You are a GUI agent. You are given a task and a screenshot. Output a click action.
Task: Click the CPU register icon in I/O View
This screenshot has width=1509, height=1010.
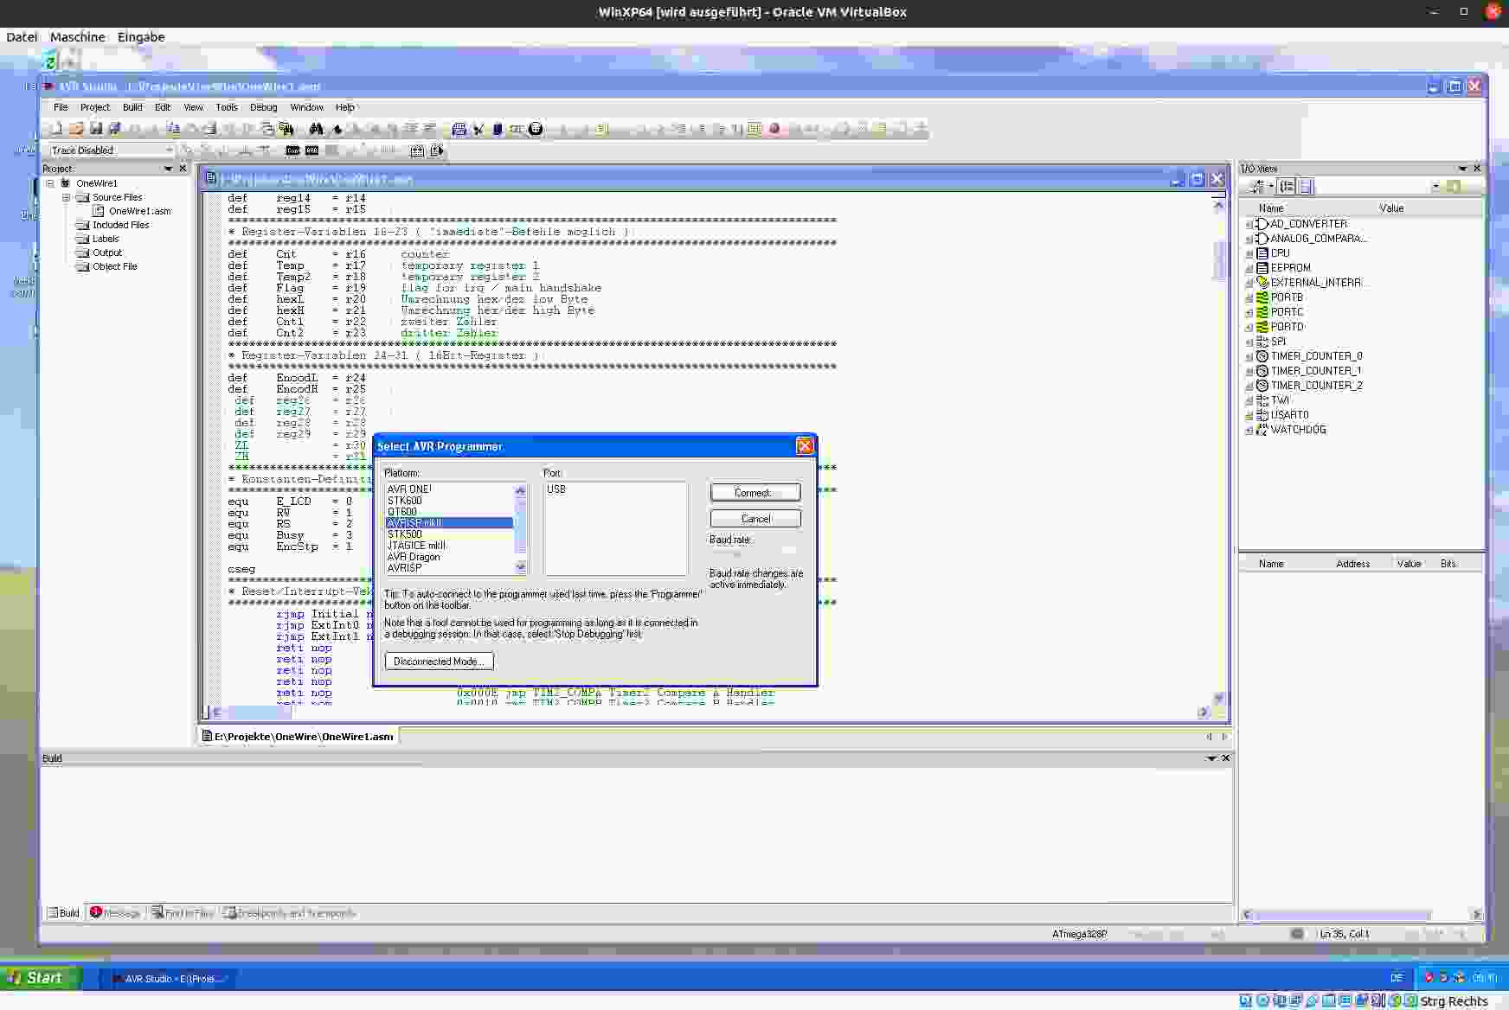tap(1262, 253)
